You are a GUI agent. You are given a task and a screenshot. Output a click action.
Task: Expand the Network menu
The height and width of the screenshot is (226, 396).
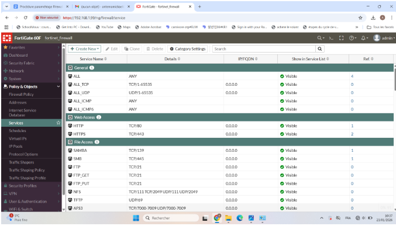click(32, 71)
